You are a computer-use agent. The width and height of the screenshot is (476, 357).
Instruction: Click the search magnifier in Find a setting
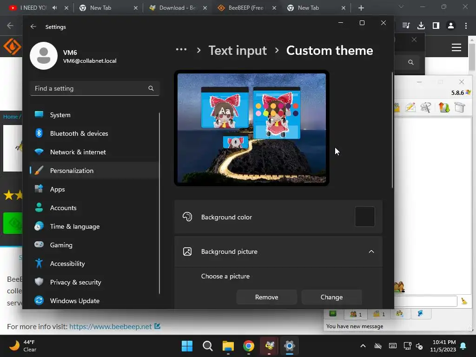tap(151, 88)
